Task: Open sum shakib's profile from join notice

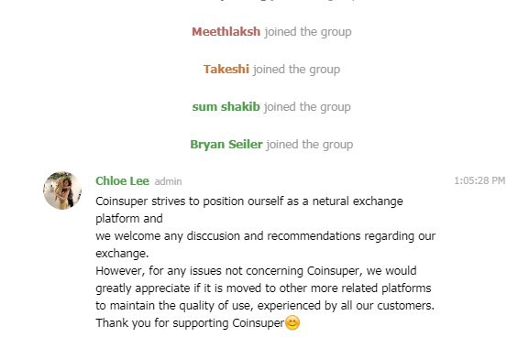Action: [226, 107]
